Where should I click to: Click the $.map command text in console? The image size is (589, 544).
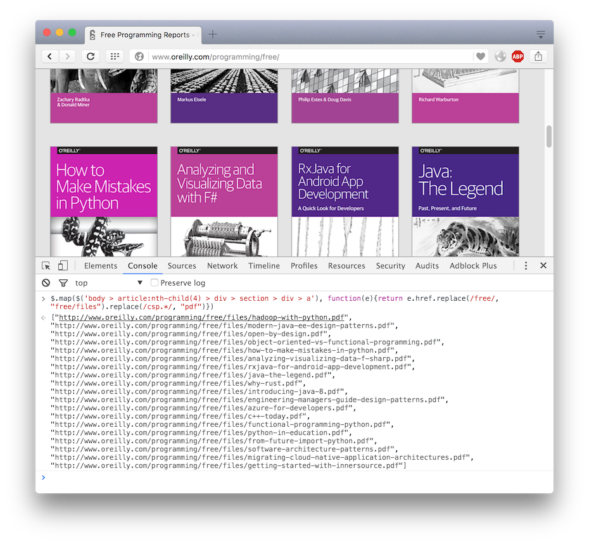(275, 303)
